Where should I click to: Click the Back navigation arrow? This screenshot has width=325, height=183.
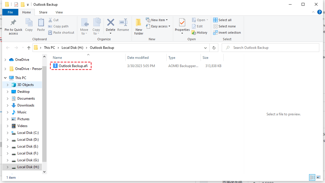pyautogui.click(x=8, y=48)
